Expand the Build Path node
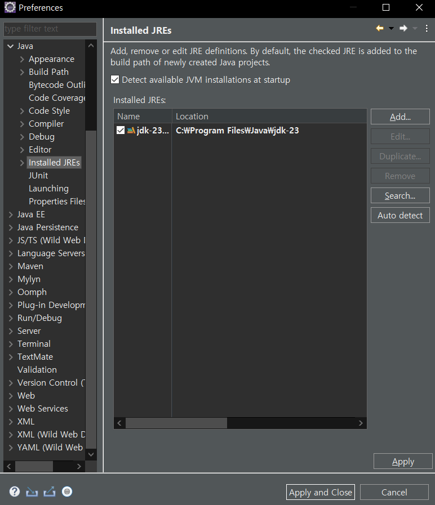 [22, 72]
